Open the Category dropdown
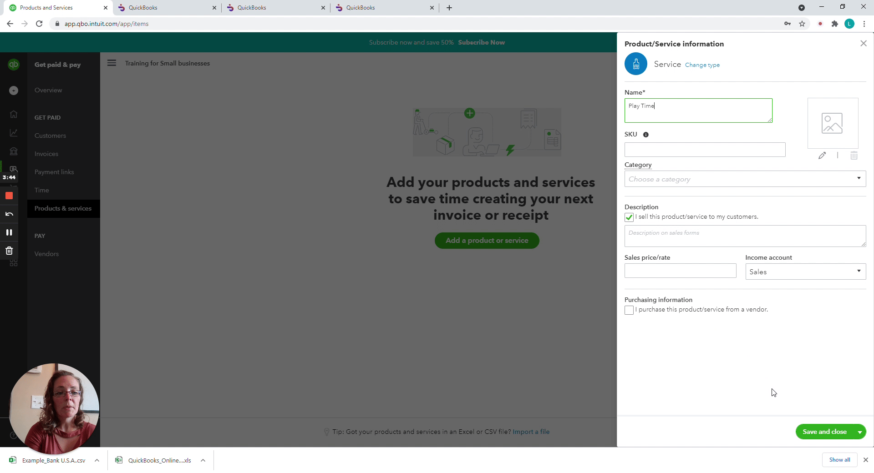874x473 pixels. [x=745, y=179]
